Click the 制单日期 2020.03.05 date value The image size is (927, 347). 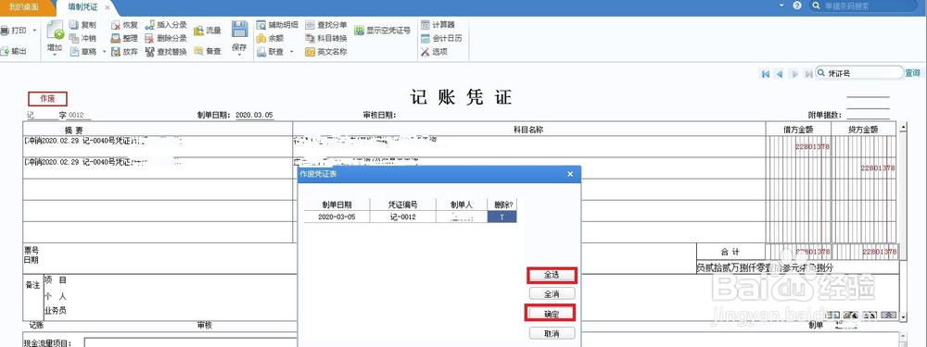(254, 115)
